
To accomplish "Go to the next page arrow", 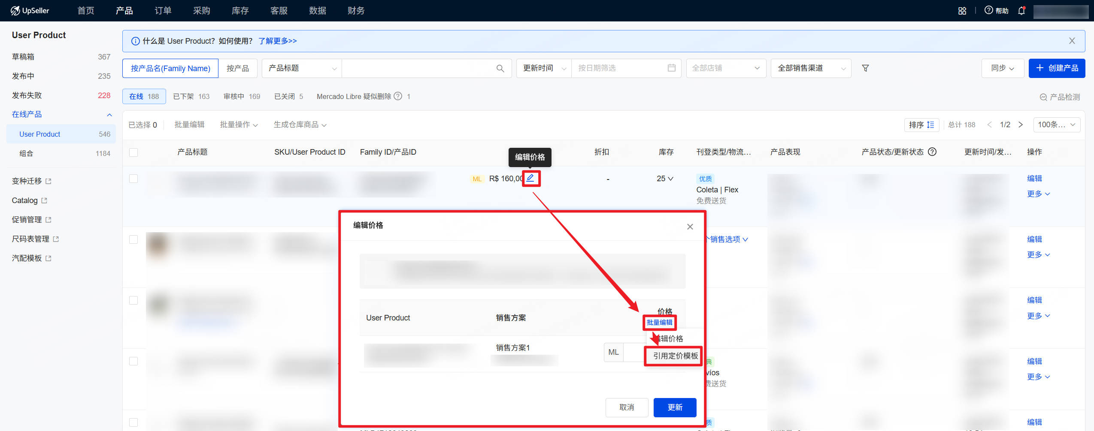I will click(1021, 125).
